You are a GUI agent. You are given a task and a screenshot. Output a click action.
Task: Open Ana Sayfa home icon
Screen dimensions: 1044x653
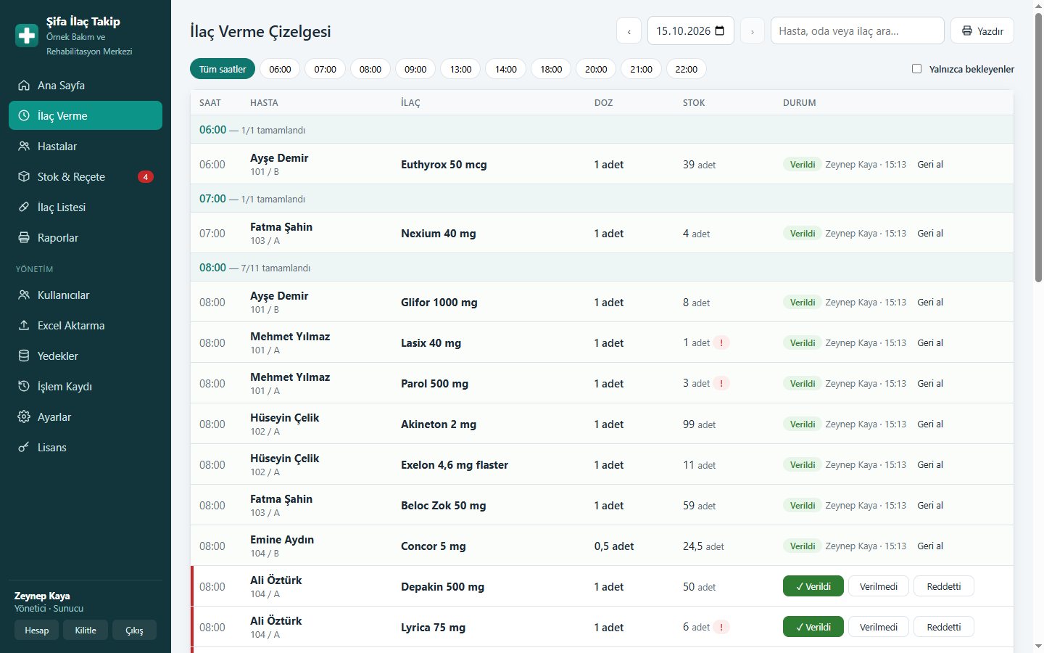(x=24, y=86)
